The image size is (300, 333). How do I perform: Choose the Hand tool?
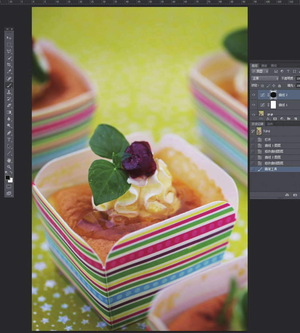point(9,160)
